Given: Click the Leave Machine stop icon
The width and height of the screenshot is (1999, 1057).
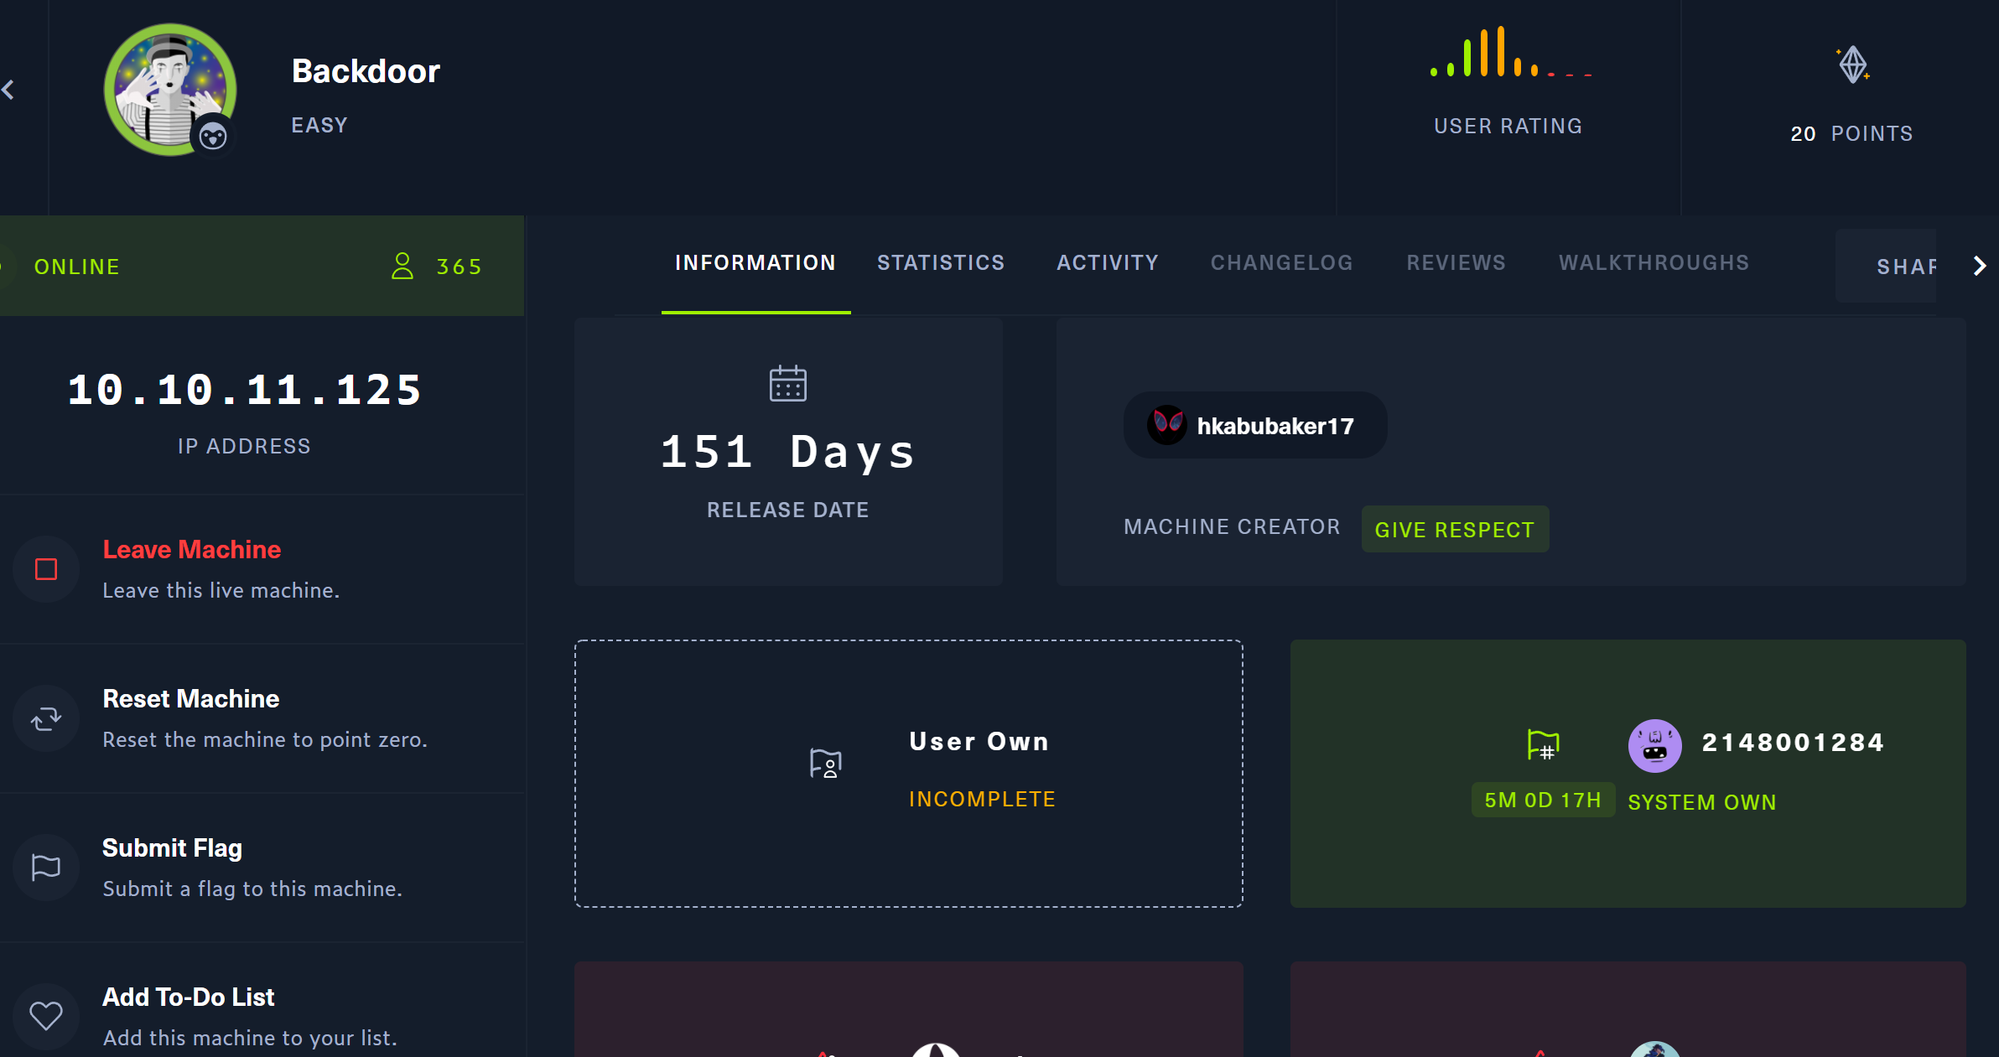Looking at the screenshot, I should pos(46,569).
